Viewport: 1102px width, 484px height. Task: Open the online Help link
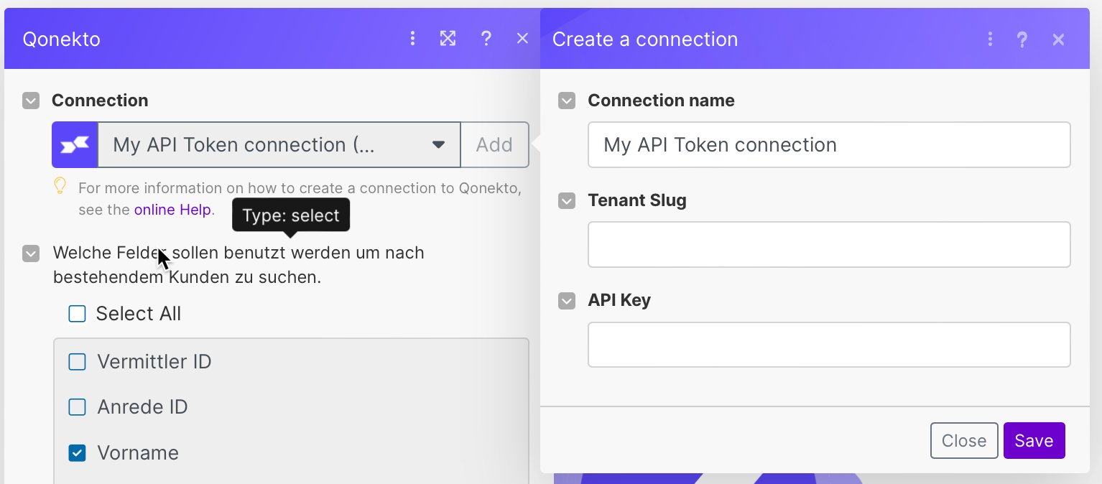(x=172, y=210)
